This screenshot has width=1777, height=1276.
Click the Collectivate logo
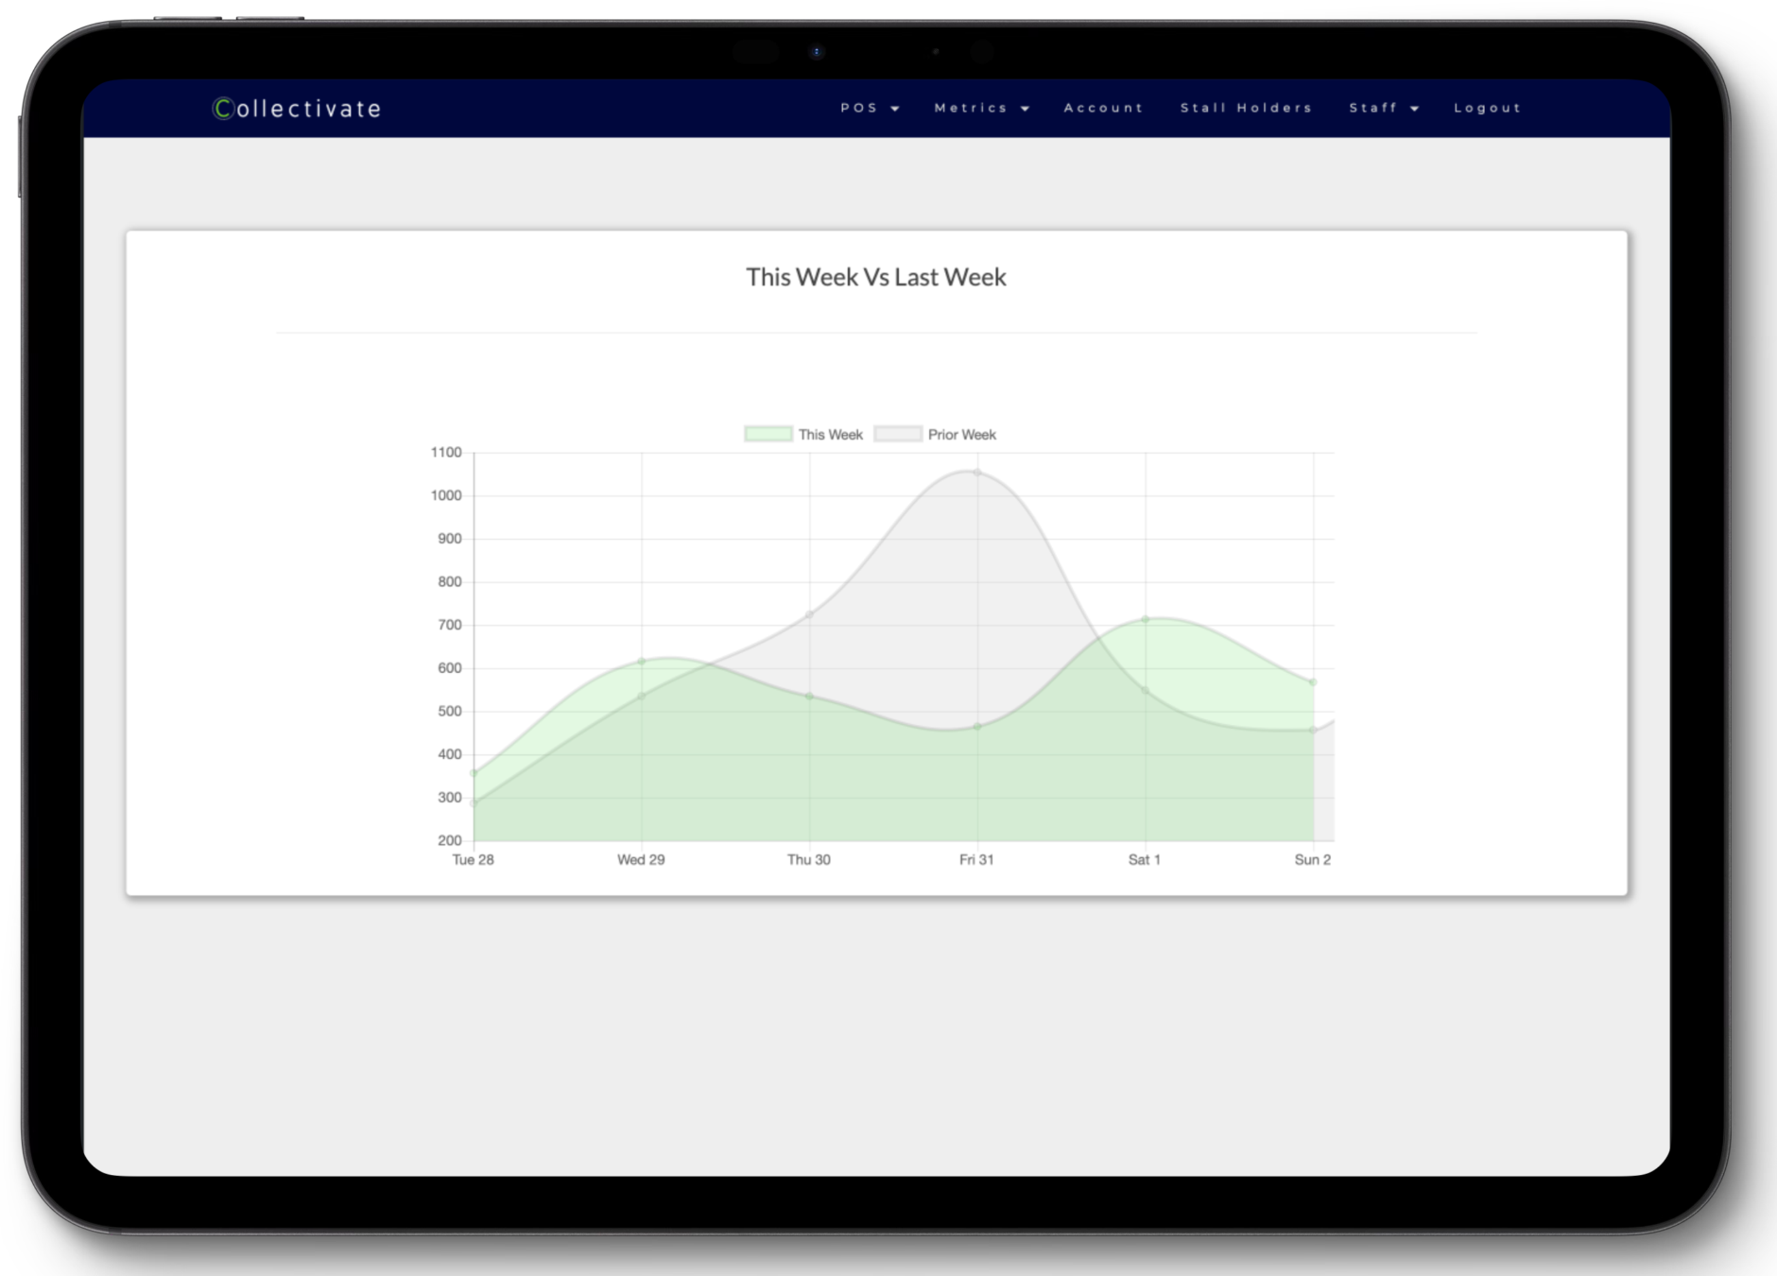tap(297, 109)
